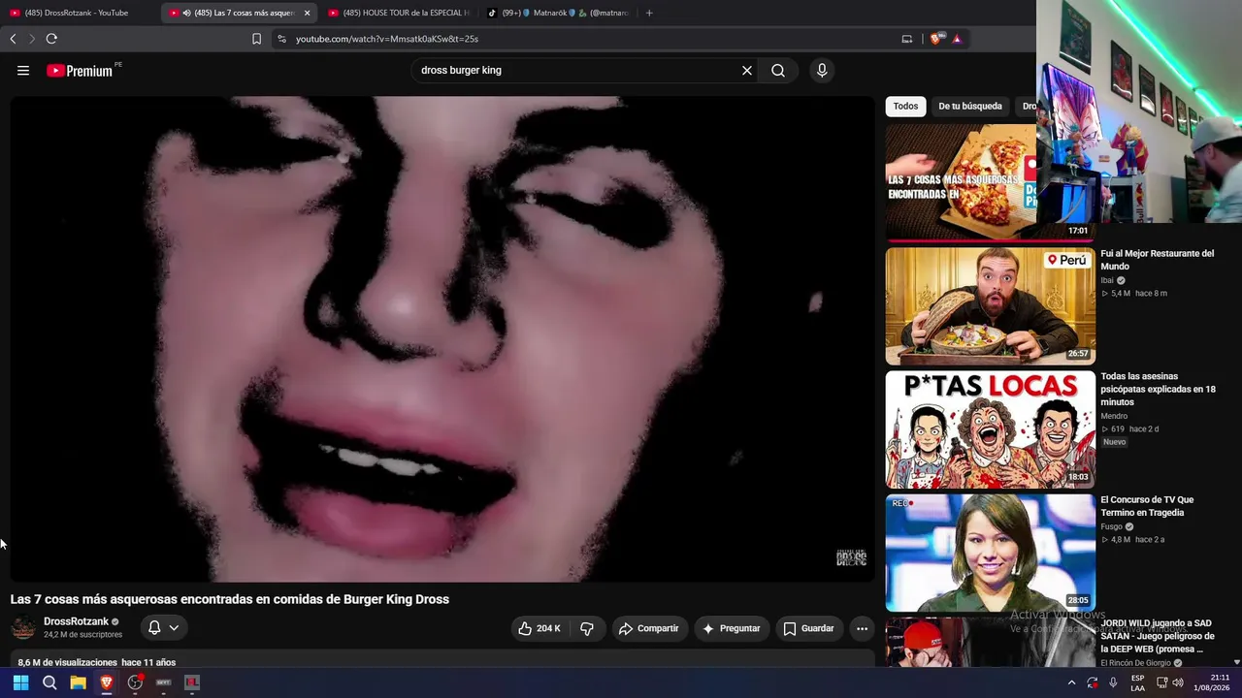Open the DrossRotzank channel name link
This screenshot has width=1242, height=698.
[x=76, y=621]
